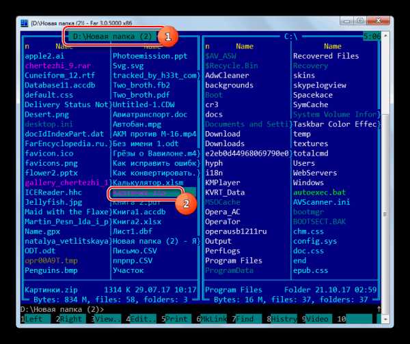410x344 pixels.
Task: Click the command line prompt
Action: coord(62,309)
